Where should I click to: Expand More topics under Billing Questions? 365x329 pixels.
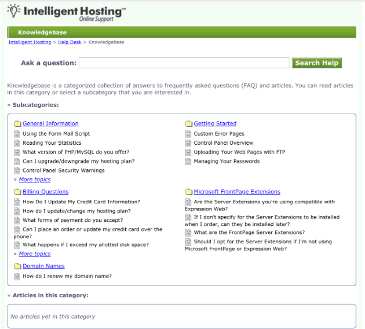click(x=35, y=254)
